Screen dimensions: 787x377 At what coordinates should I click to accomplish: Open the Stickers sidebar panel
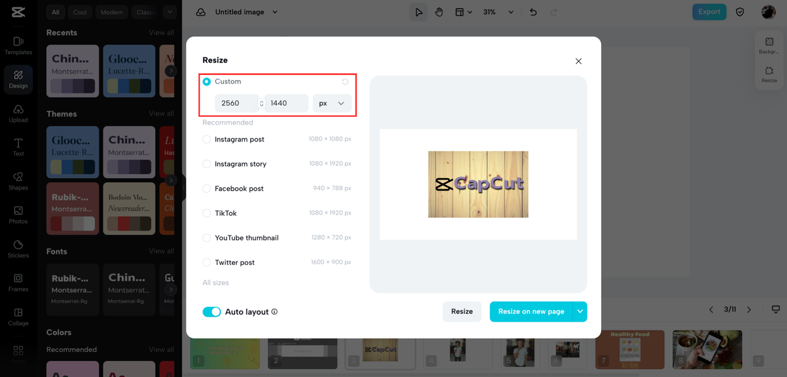click(x=18, y=248)
